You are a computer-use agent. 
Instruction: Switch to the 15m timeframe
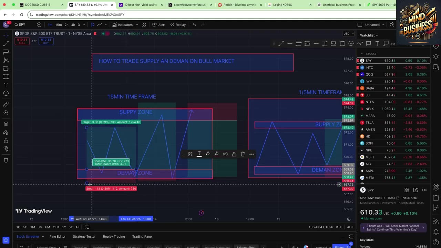pyautogui.click(x=59, y=25)
